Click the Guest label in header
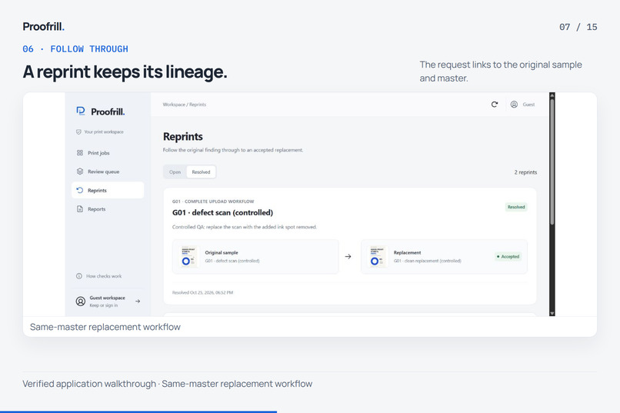620x413 pixels. click(x=528, y=105)
